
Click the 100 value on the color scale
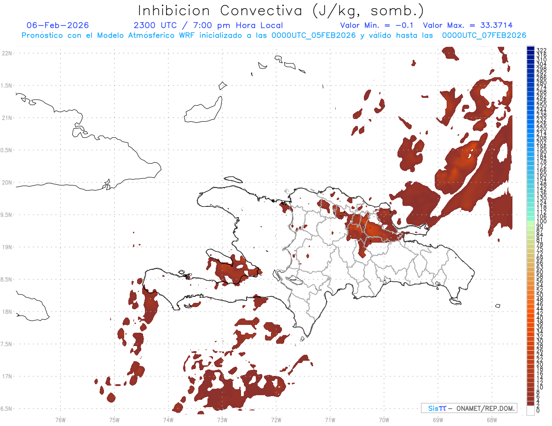[541, 221]
